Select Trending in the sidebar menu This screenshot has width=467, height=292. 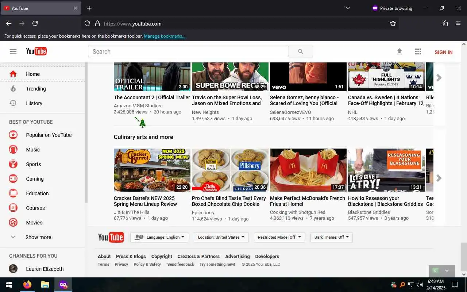tap(42, 88)
